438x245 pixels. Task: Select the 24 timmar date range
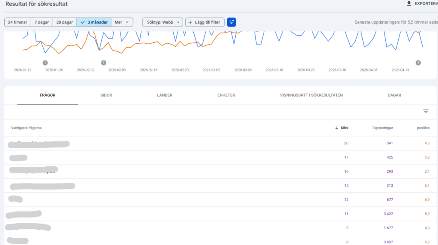click(x=18, y=22)
